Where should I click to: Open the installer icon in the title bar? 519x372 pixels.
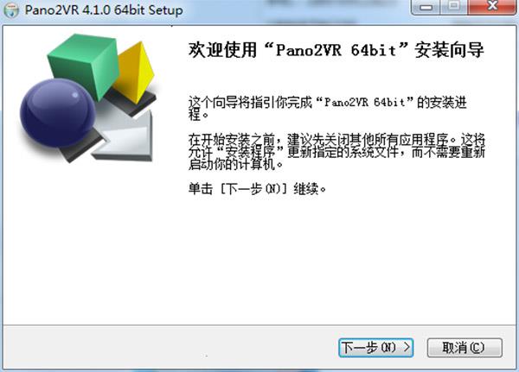tap(12, 10)
